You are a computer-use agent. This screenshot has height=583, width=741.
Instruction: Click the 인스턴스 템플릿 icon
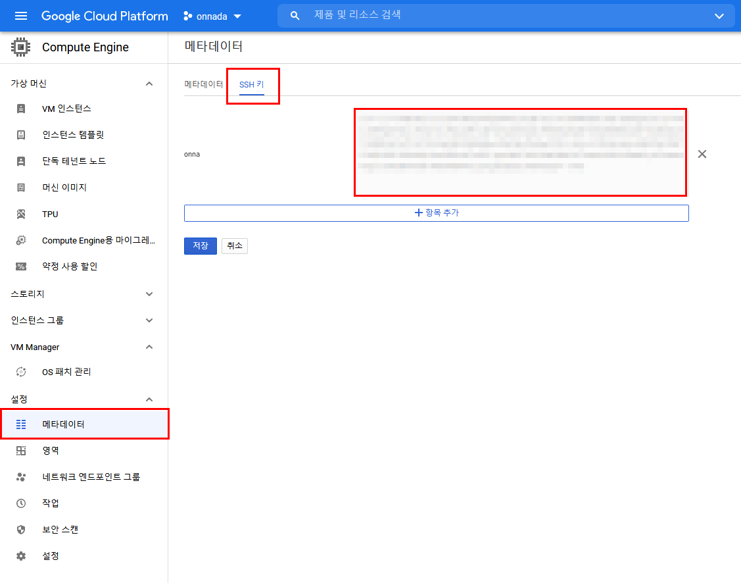tap(21, 135)
